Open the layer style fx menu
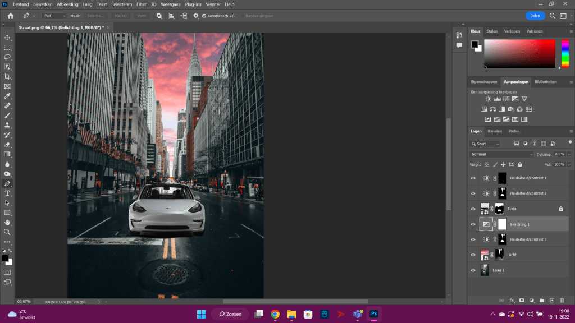Screen dimensions: 575x323 pyautogui.click(x=512, y=301)
